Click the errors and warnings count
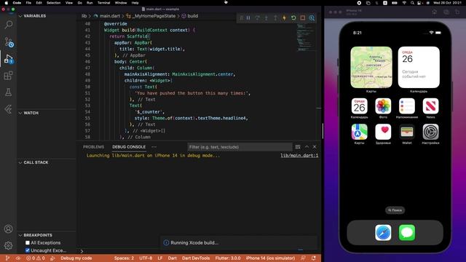Screen dimensions: 466x262 36,258
